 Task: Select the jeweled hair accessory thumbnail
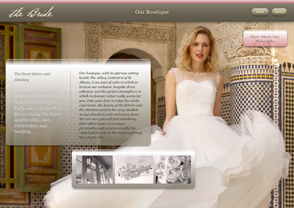click(134, 170)
